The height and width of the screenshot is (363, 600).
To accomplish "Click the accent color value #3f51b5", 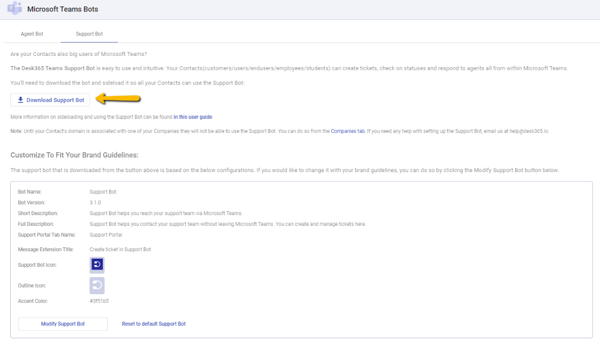I will [x=99, y=301].
